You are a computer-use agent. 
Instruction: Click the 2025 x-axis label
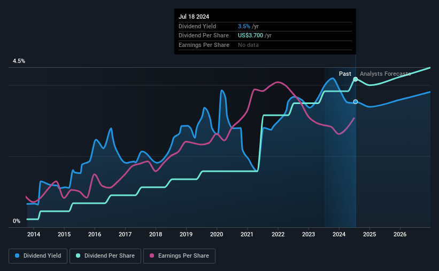pyautogui.click(x=369, y=234)
